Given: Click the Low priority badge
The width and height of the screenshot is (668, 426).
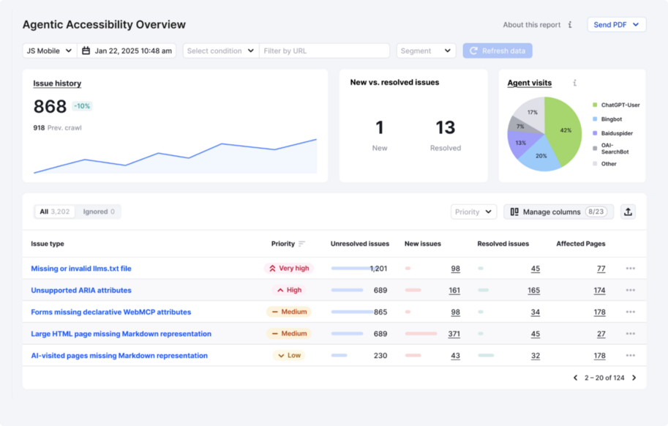Looking at the screenshot, I should pyautogui.click(x=289, y=355).
